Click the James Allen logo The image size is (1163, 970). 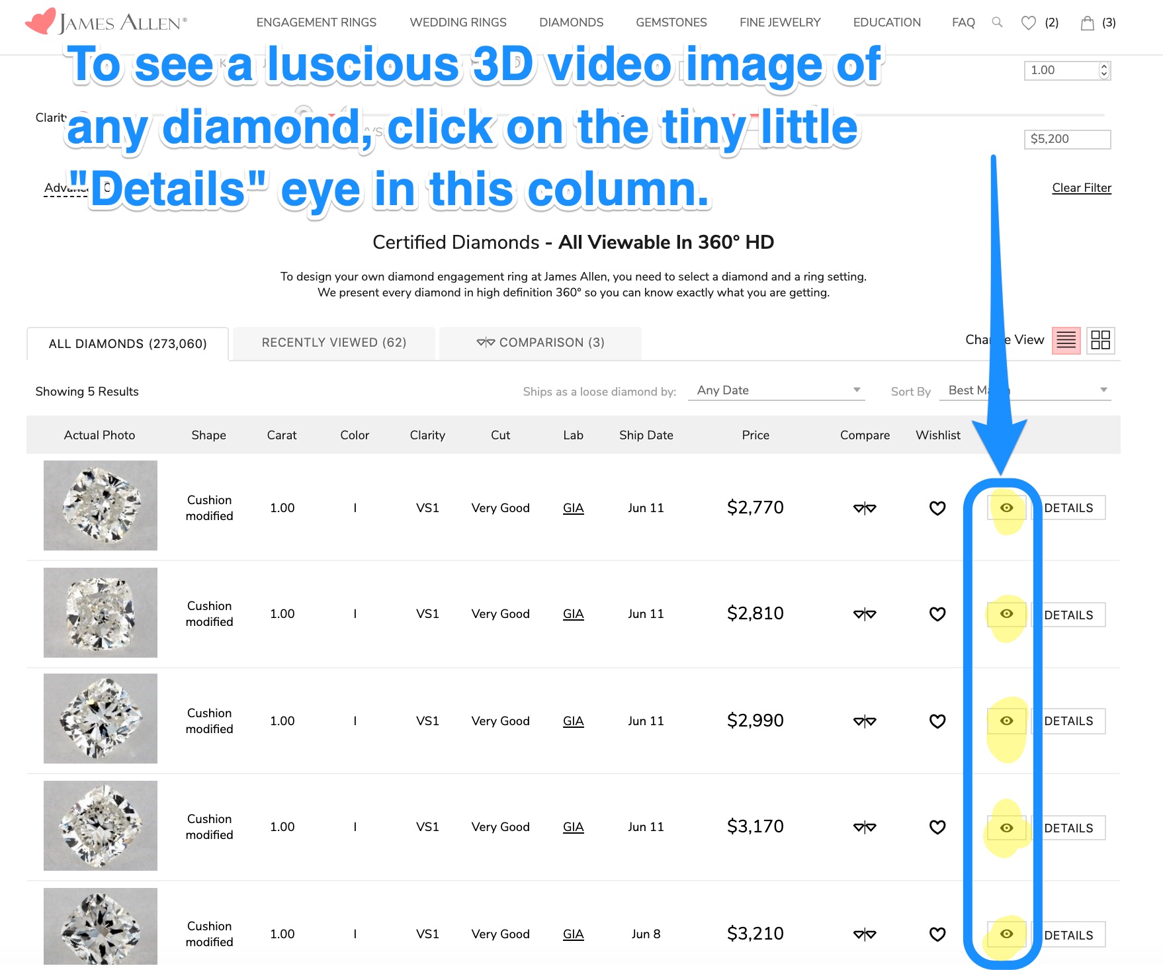[x=107, y=22]
